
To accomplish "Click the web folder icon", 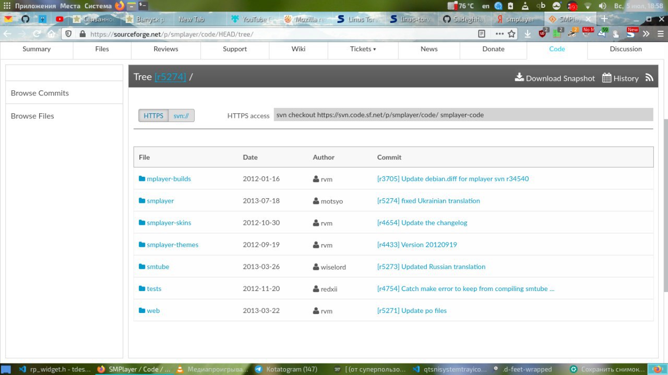I will coord(142,310).
